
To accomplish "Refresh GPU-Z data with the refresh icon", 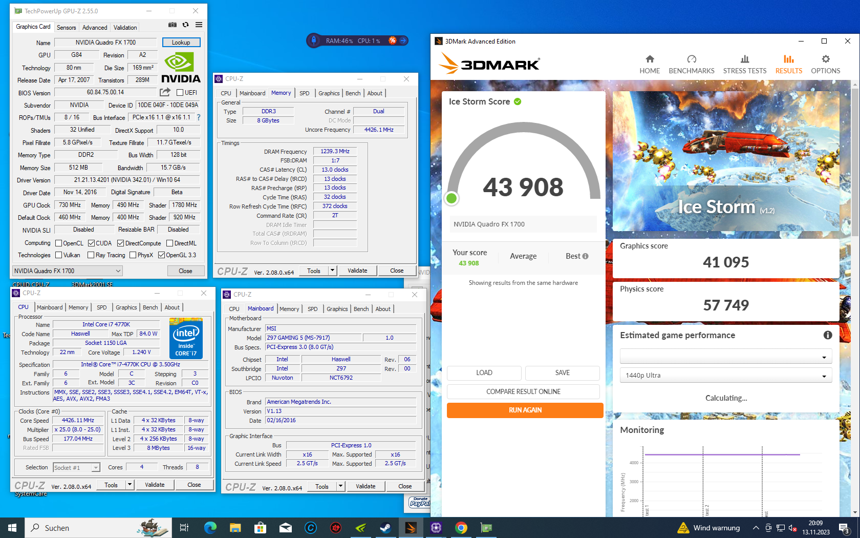I will coord(185,25).
